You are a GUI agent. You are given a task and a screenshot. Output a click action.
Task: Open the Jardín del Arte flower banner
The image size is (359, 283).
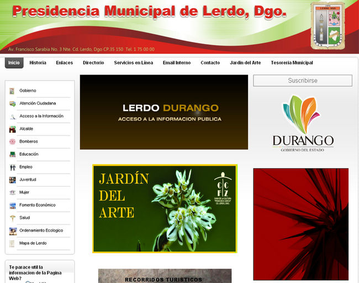coord(165,208)
